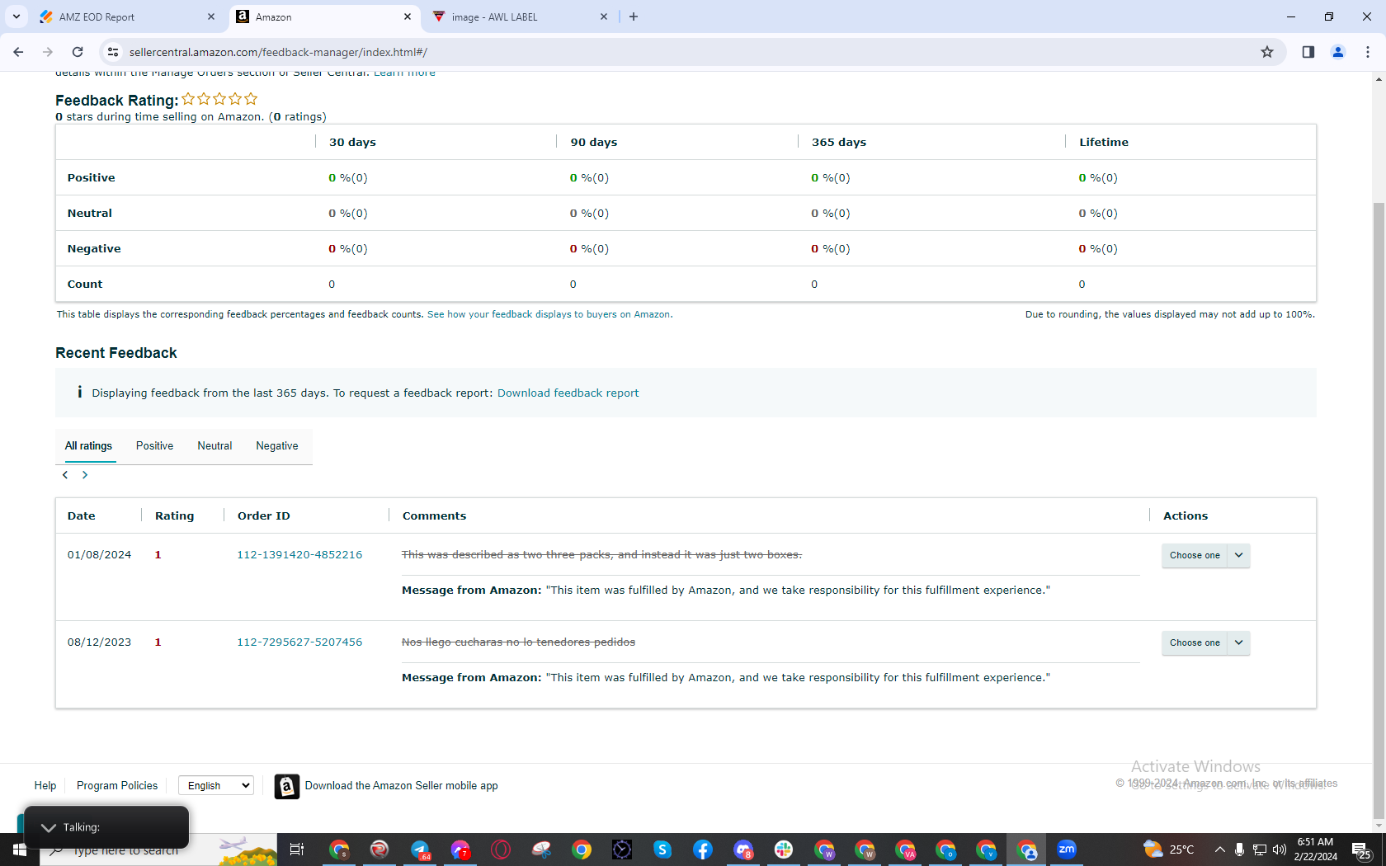The height and width of the screenshot is (866, 1386).
Task: Open the notification center icon
Action: (x=1362, y=850)
